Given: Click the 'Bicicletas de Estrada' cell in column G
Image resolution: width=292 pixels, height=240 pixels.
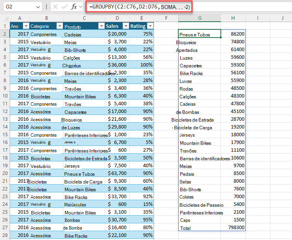Looking at the screenshot, I should pos(200,119).
